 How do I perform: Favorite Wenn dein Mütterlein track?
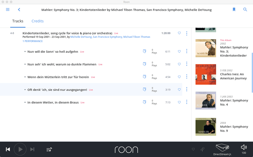(179, 77)
